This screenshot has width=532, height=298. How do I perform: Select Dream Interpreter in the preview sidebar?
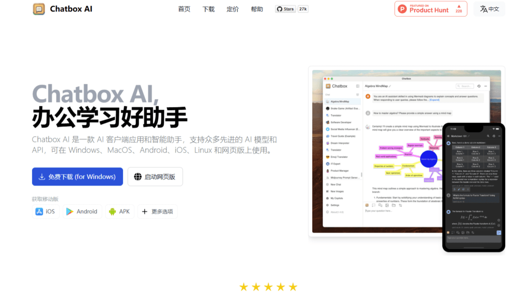(343, 143)
